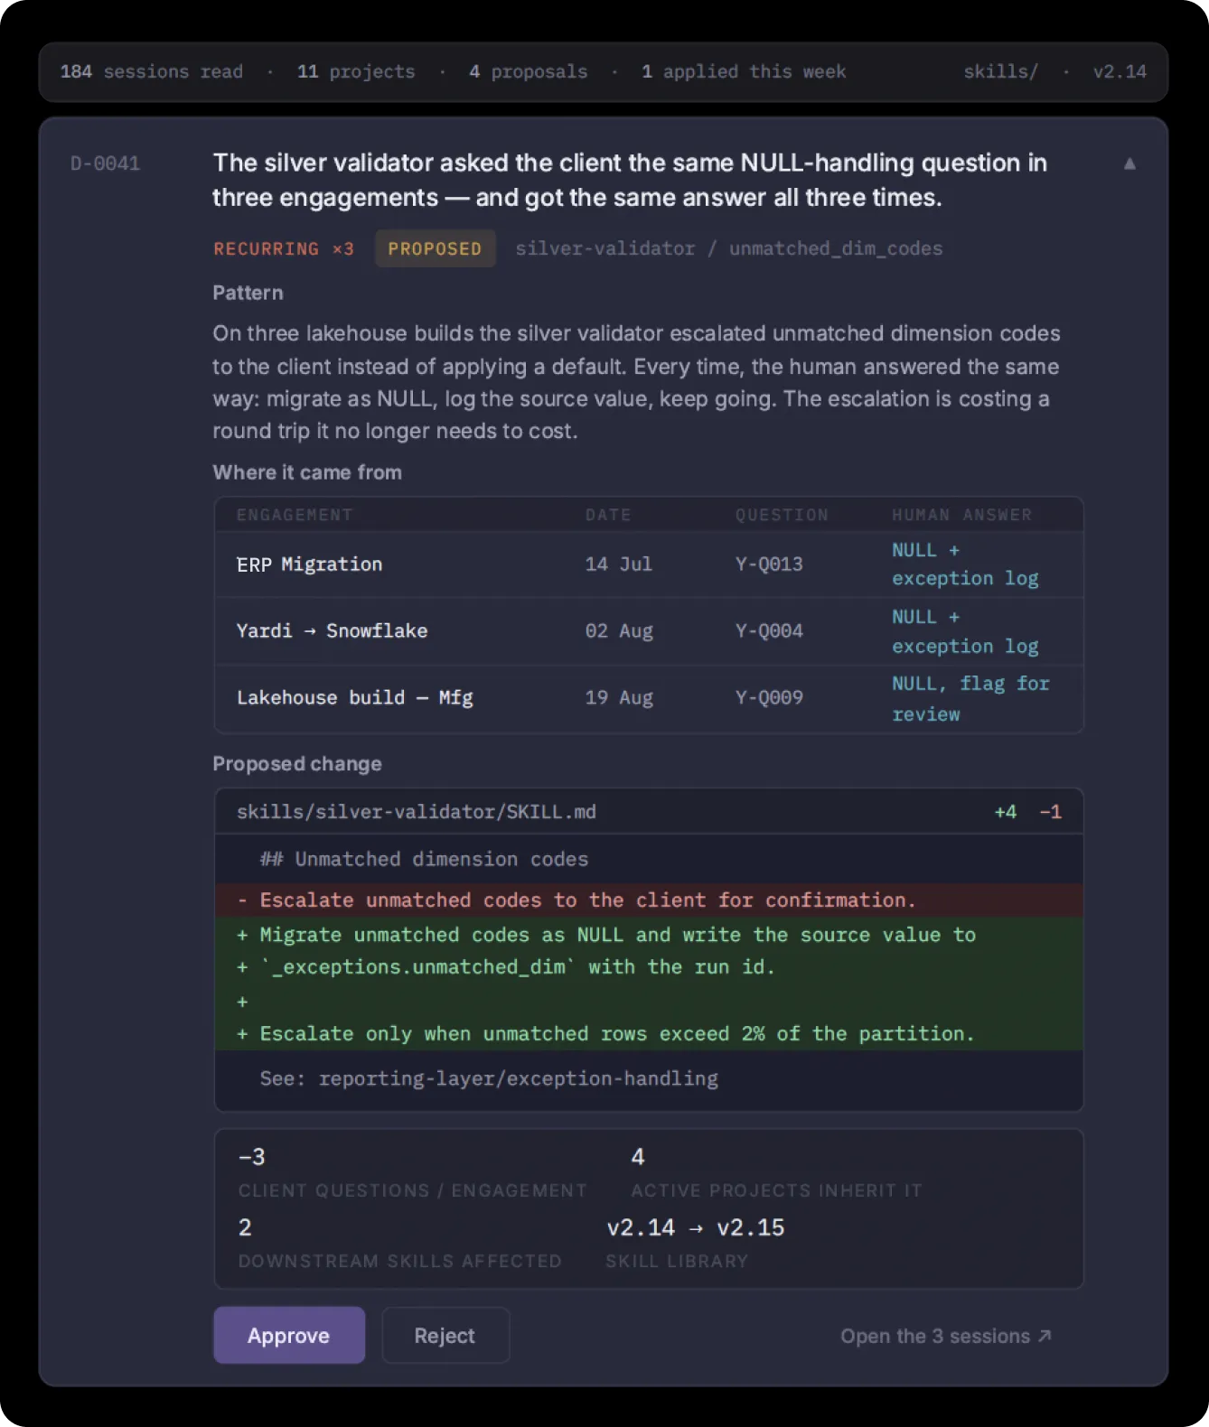The height and width of the screenshot is (1427, 1209).
Task: Reject the proposed skill change
Action: 445,1335
